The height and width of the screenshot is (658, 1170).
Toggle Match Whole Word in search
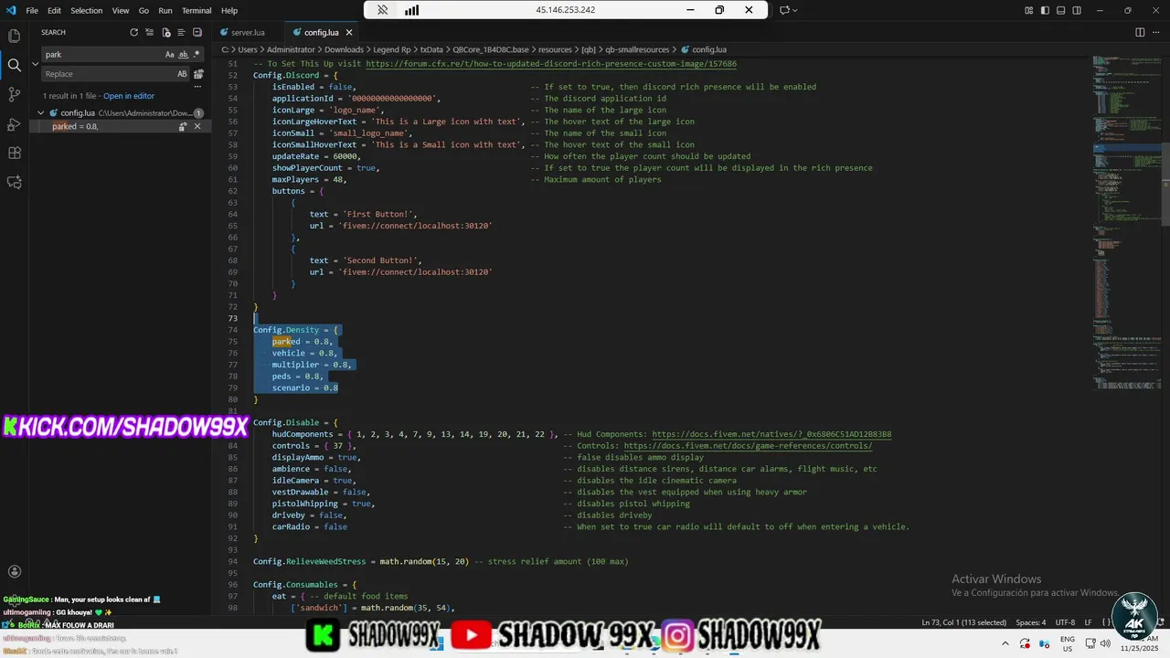183,55
